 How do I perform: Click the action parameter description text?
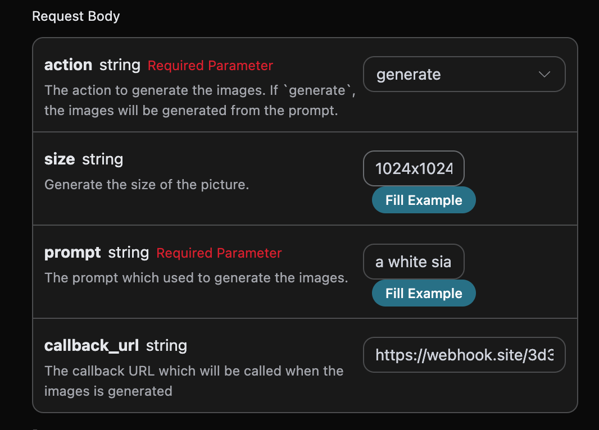coord(199,100)
